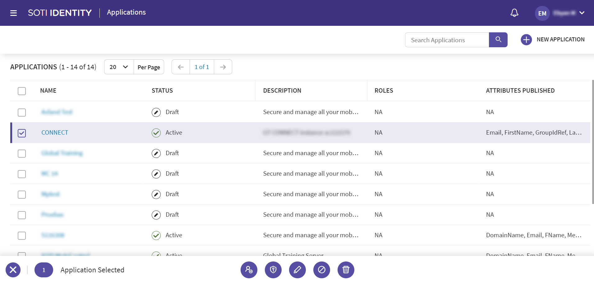The image size is (594, 282).
Task: Click the Draft status icon in third row
Action: click(156, 153)
